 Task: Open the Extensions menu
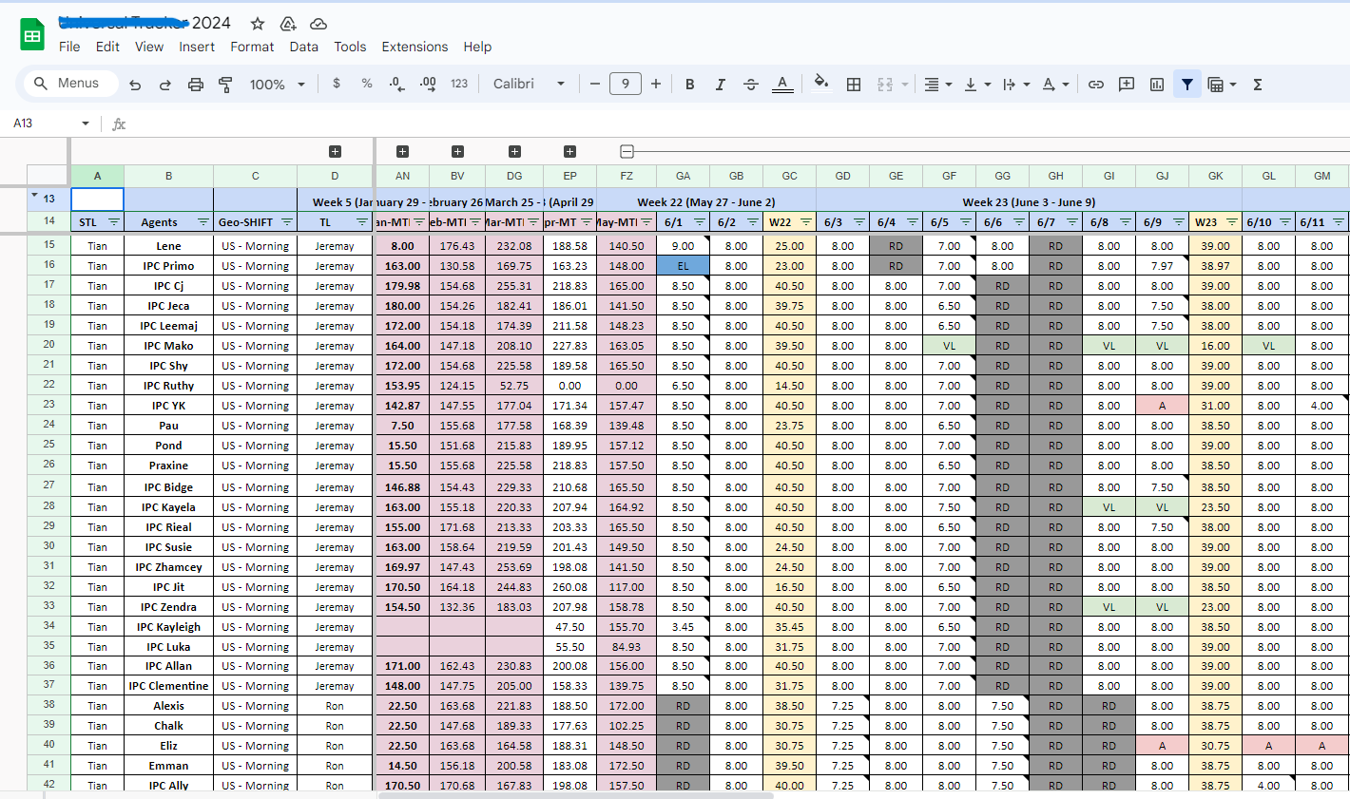415,47
